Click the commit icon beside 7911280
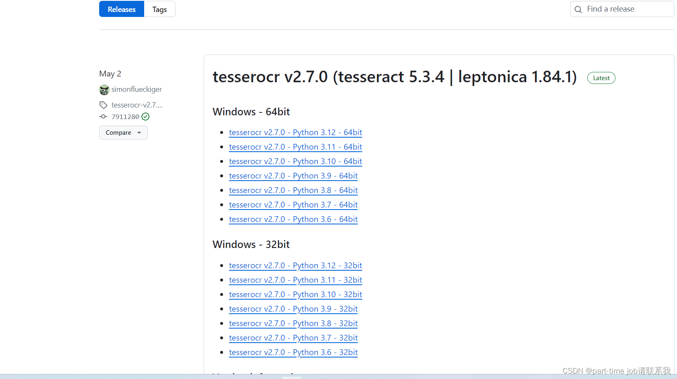 (x=103, y=117)
